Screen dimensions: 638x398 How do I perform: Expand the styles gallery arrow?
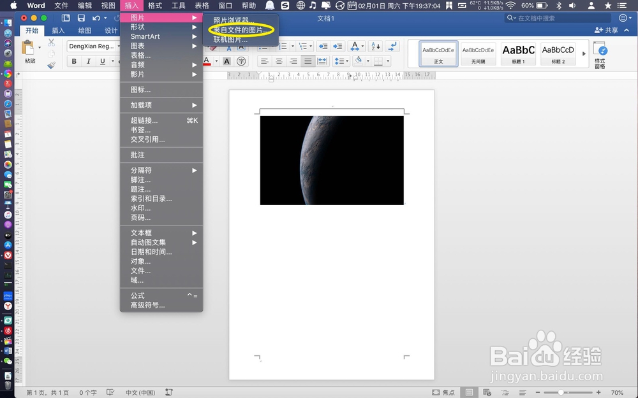[x=584, y=53]
